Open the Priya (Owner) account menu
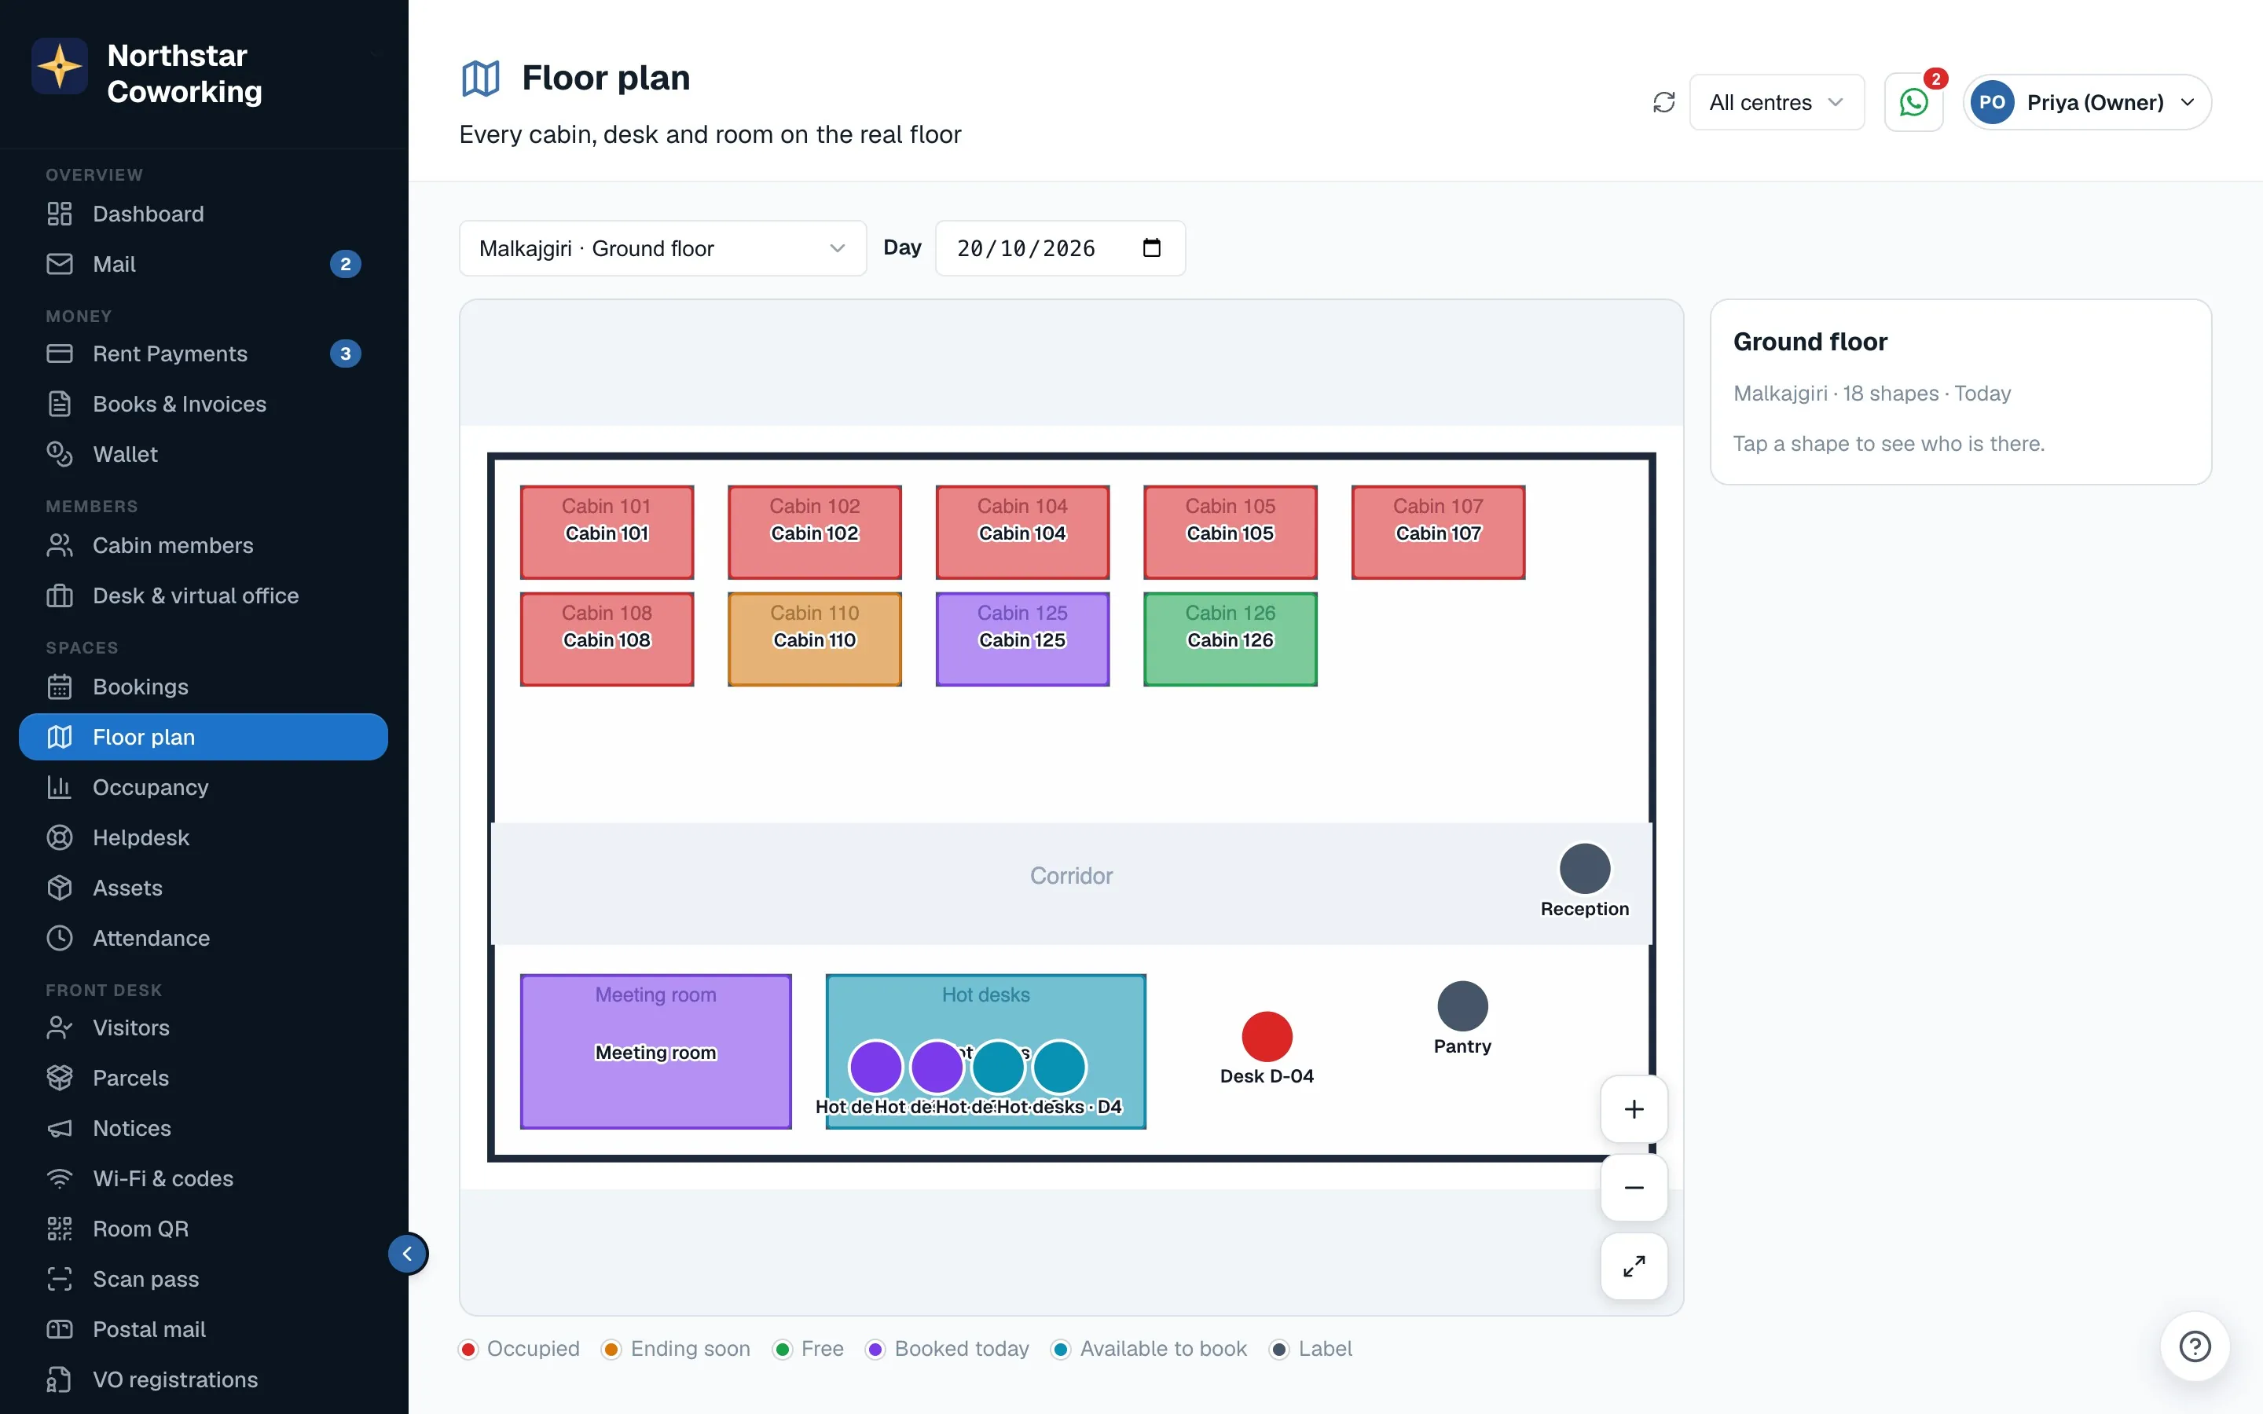Viewport: 2263px width, 1414px height. pyautogui.click(x=2087, y=102)
